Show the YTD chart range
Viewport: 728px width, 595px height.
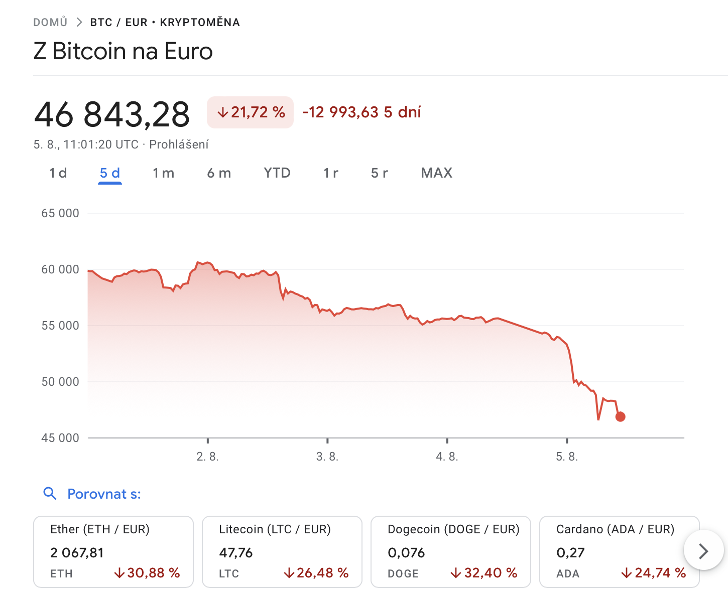[277, 173]
